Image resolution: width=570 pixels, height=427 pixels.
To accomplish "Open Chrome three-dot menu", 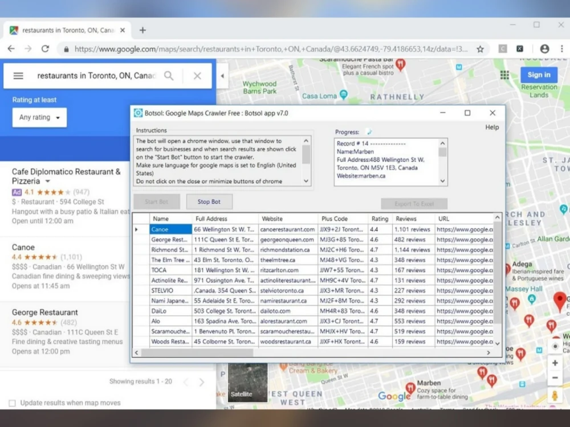I will (x=561, y=48).
